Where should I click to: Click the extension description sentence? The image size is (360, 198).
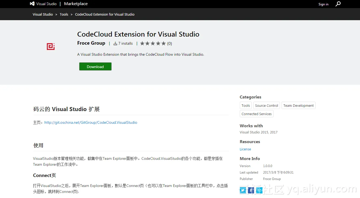click(141, 54)
